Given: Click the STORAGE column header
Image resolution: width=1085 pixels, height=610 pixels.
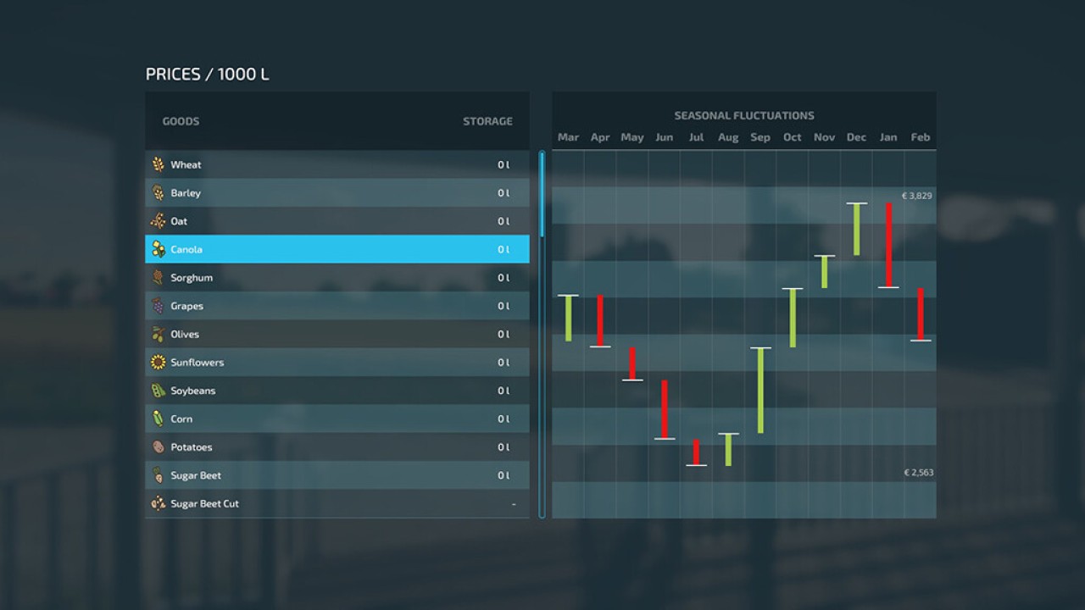Looking at the screenshot, I should click(487, 121).
